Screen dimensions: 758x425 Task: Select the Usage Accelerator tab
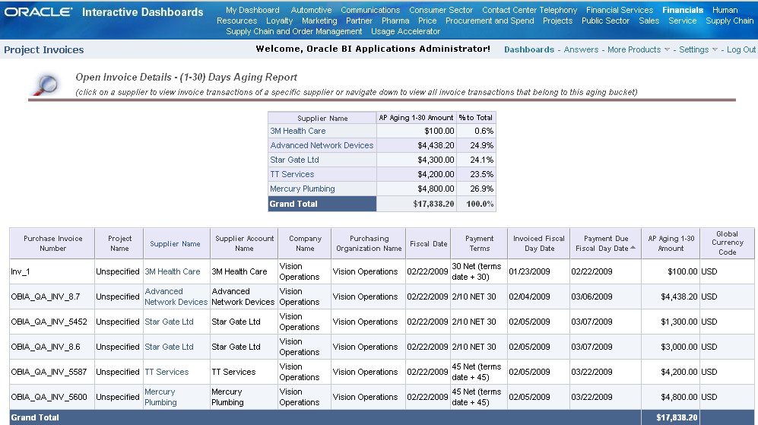[405, 31]
